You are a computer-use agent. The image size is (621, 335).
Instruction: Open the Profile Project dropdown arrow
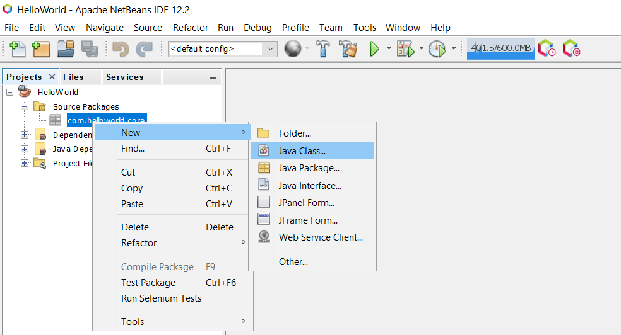pyautogui.click(x=454, y=48)
